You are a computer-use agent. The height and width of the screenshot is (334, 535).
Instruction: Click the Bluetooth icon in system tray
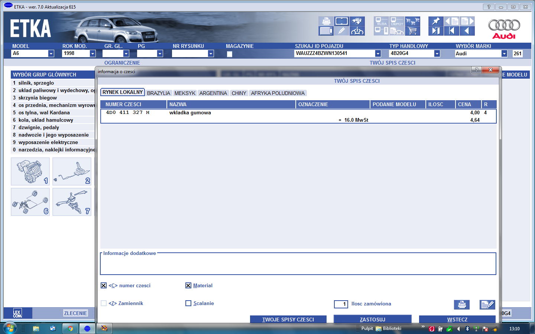(467, 329)
